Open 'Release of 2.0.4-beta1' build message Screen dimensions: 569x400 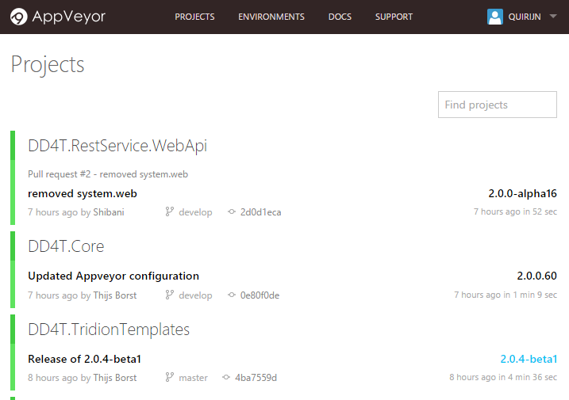click(x=84, y=359)
